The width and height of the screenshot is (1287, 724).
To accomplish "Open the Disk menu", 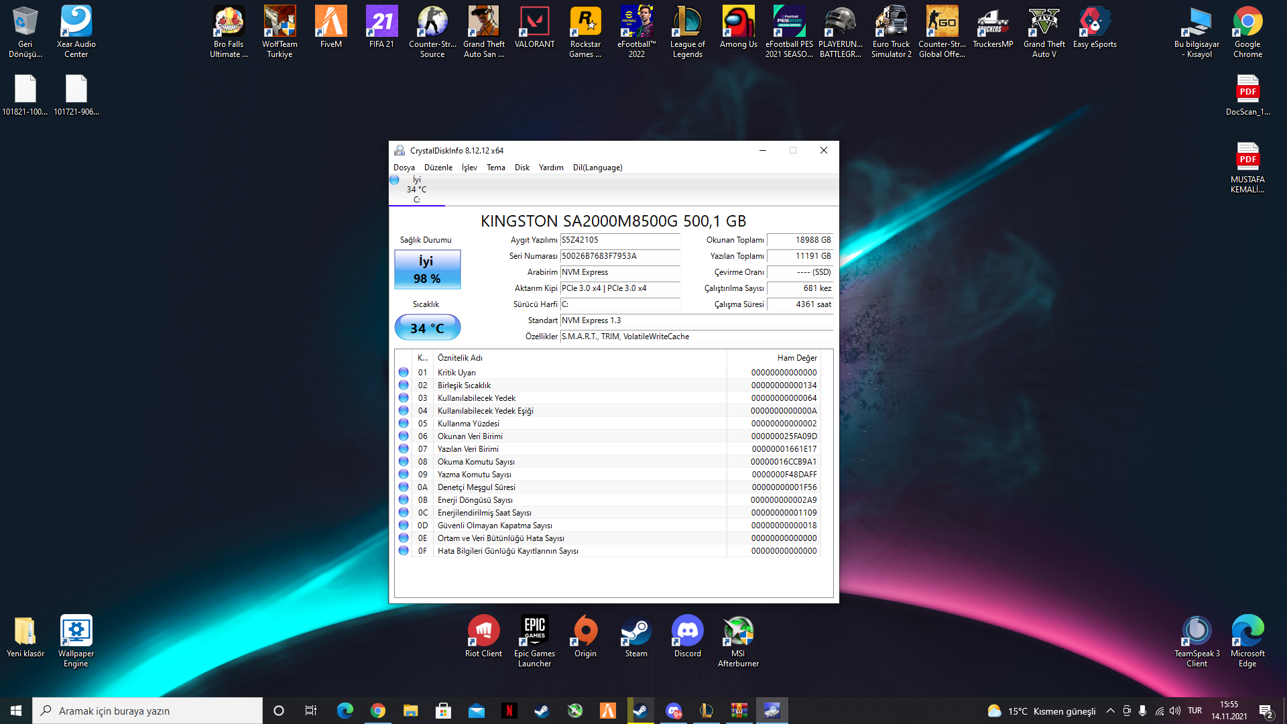I will click(522, 168).
